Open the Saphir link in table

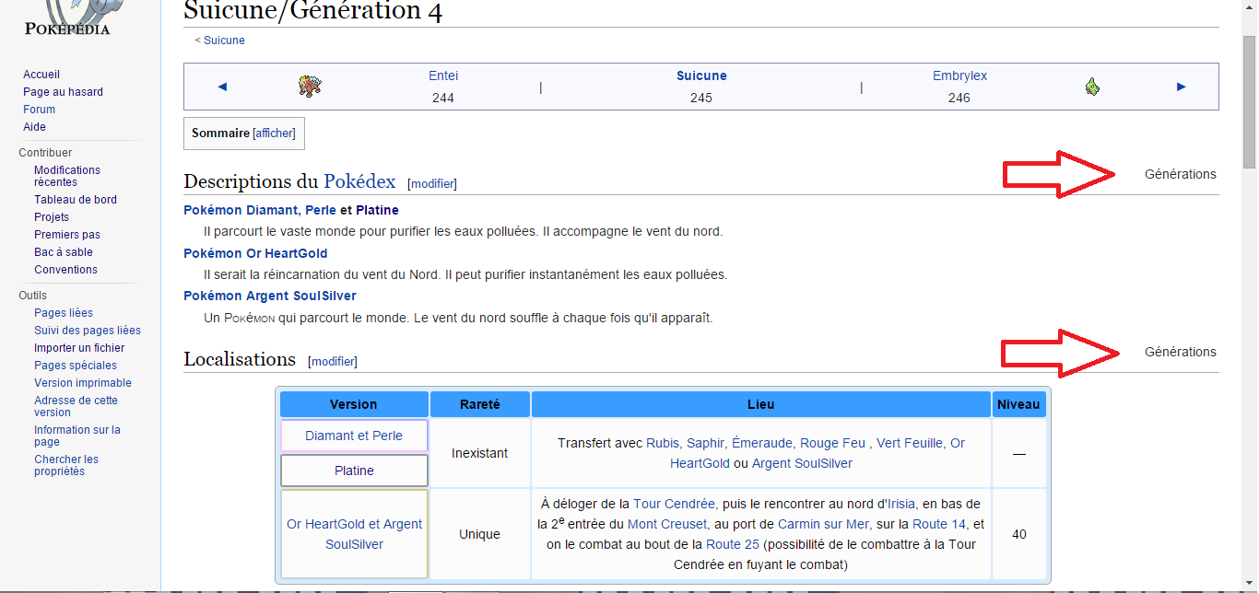tap(707, 443)
